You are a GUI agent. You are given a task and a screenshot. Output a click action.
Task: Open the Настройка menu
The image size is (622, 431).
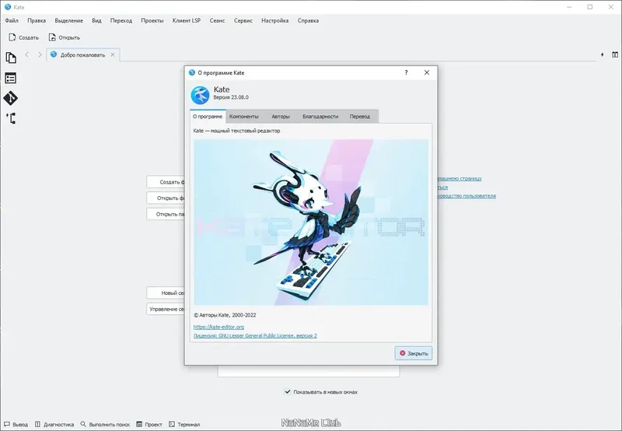click(275, 21)
